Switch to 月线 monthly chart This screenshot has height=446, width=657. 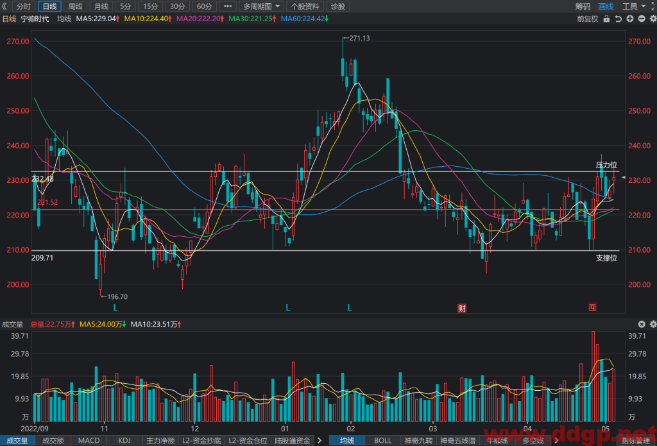tap(101, 6)
